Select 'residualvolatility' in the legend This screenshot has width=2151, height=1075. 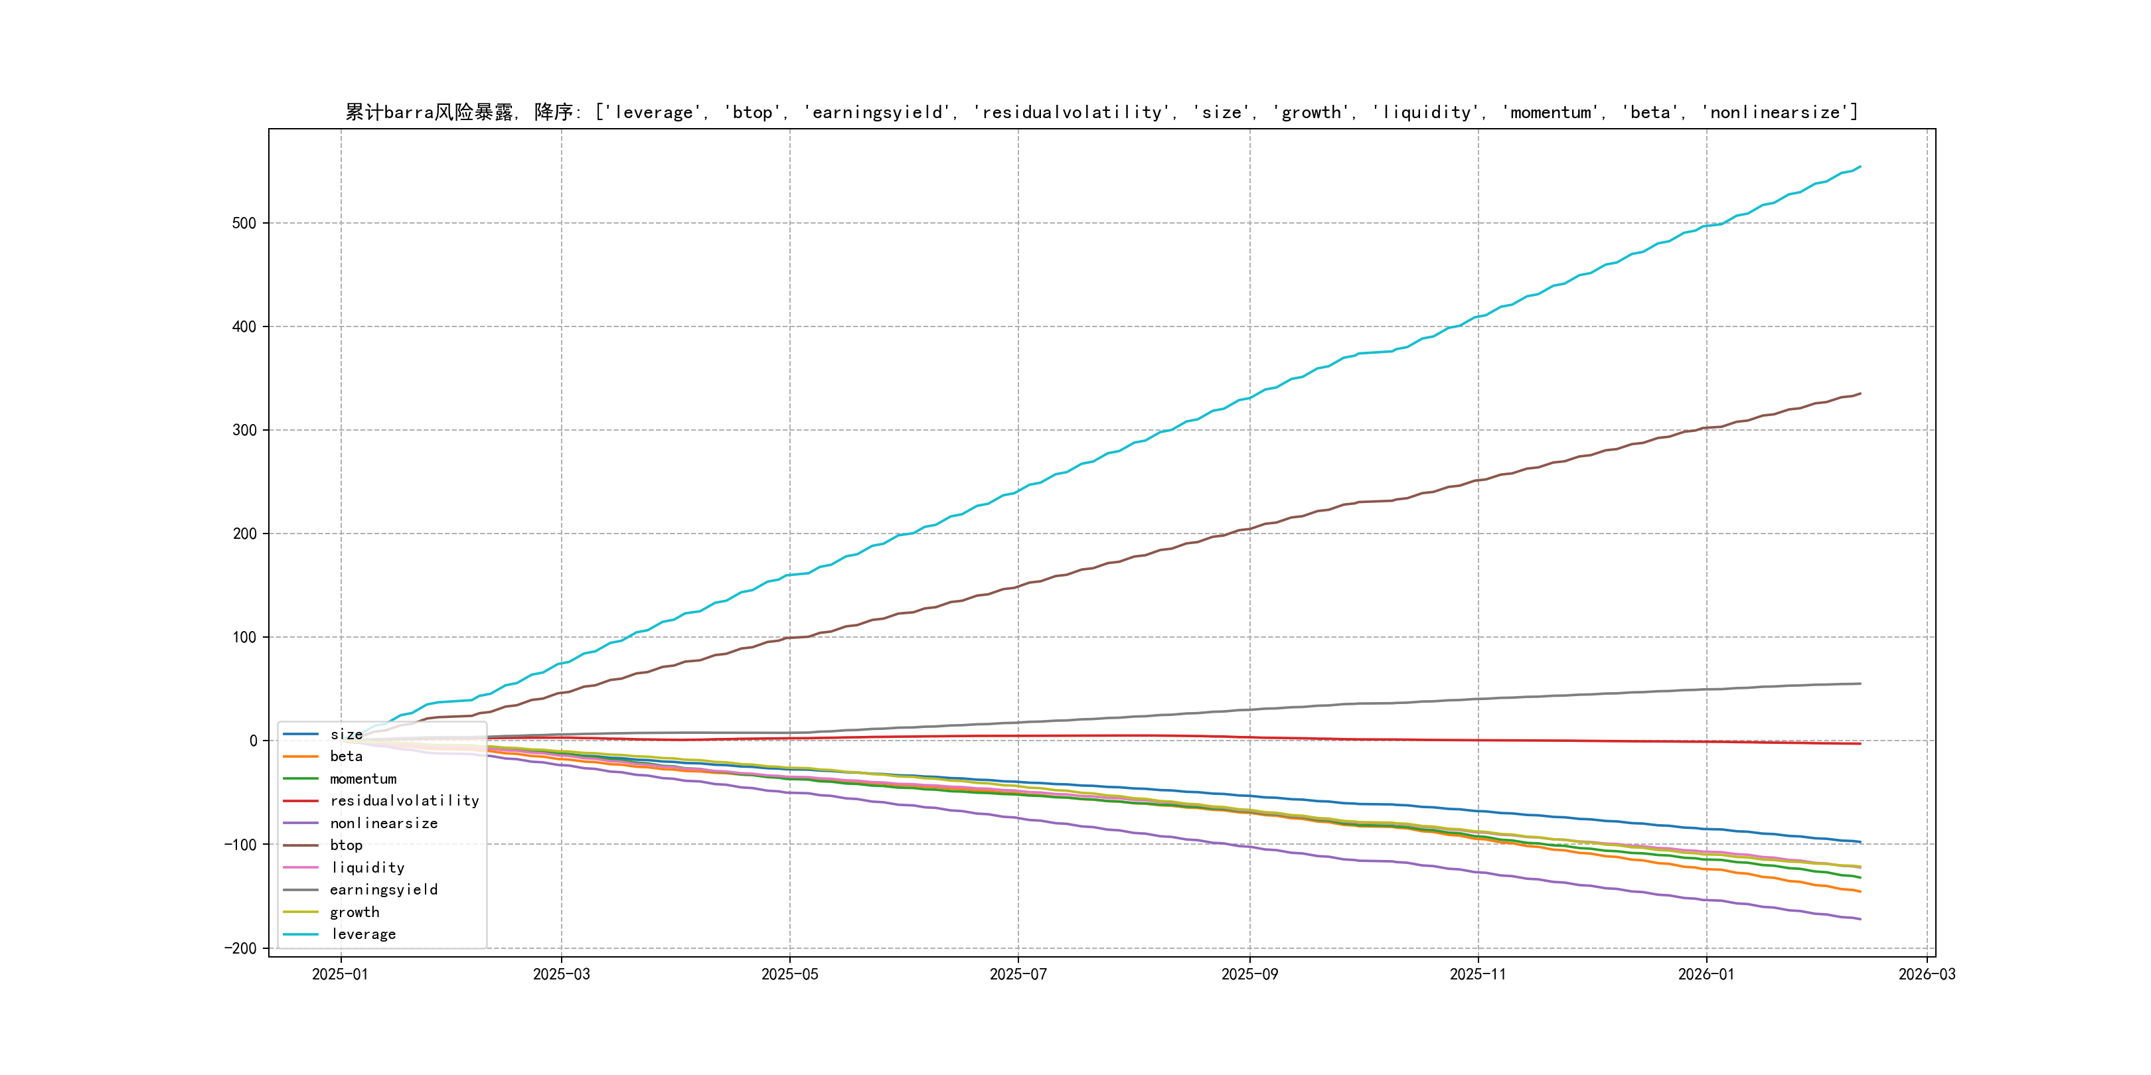click(404, 800)
